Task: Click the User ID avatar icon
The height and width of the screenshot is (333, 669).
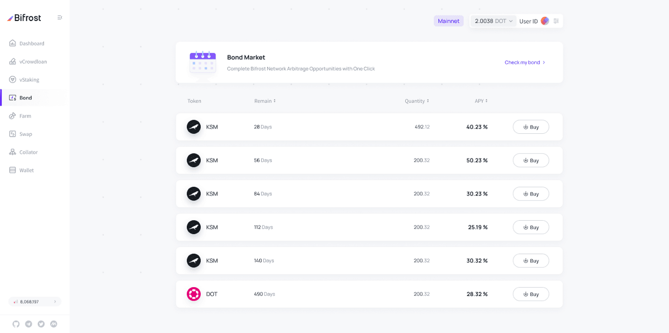Action: 545,21
